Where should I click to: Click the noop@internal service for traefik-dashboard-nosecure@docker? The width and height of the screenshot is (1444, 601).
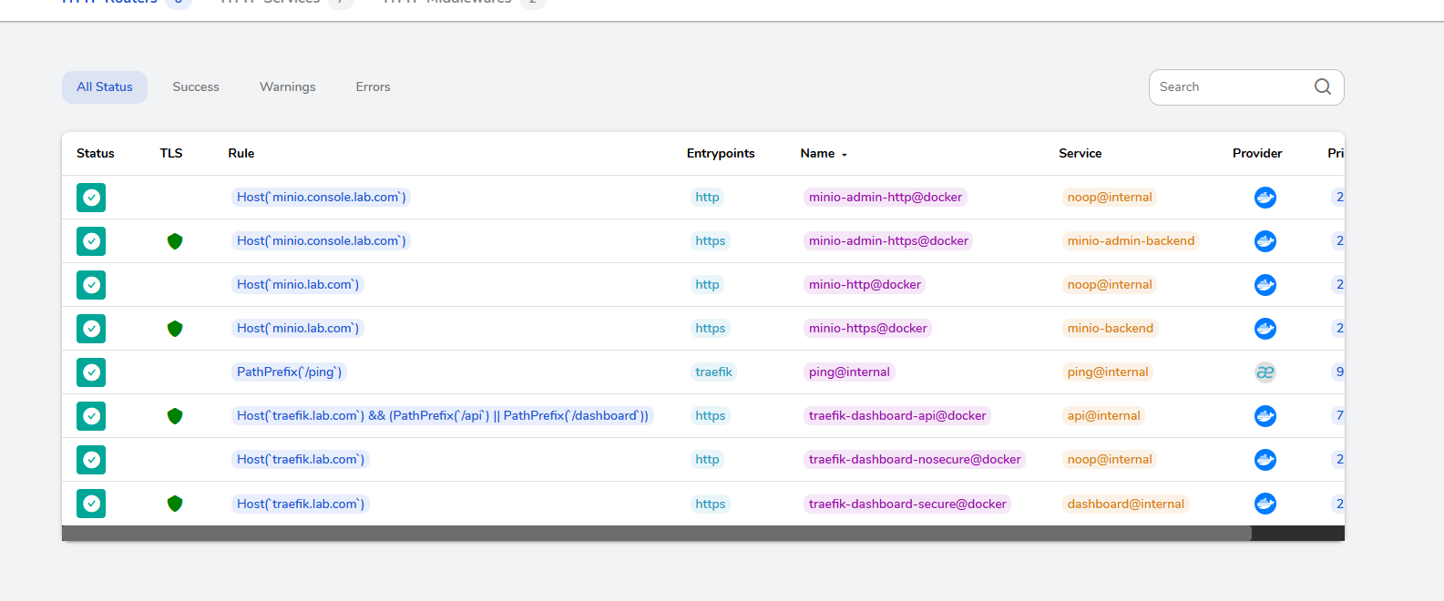tap(1110, 460)
